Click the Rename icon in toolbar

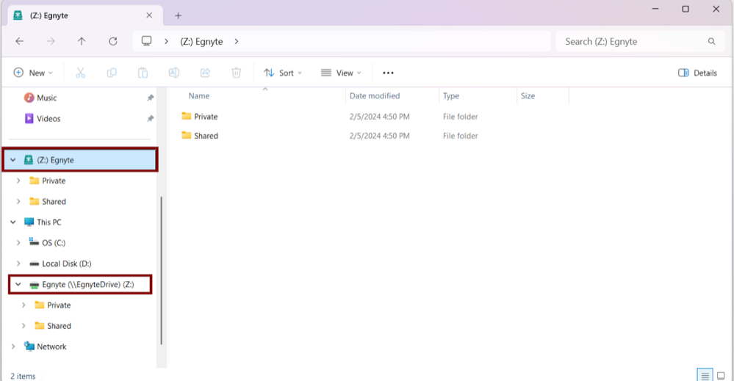(173, 73)
